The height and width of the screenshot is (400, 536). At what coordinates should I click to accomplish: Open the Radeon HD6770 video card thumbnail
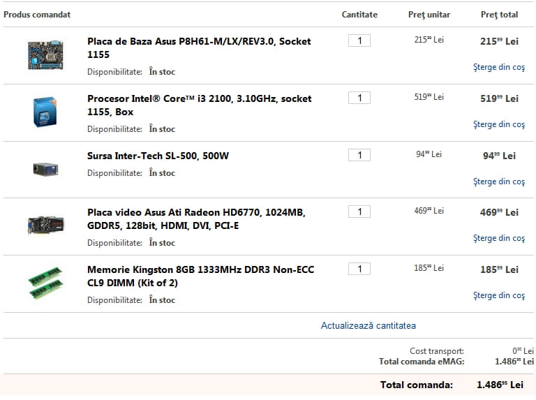coord(45,225)
